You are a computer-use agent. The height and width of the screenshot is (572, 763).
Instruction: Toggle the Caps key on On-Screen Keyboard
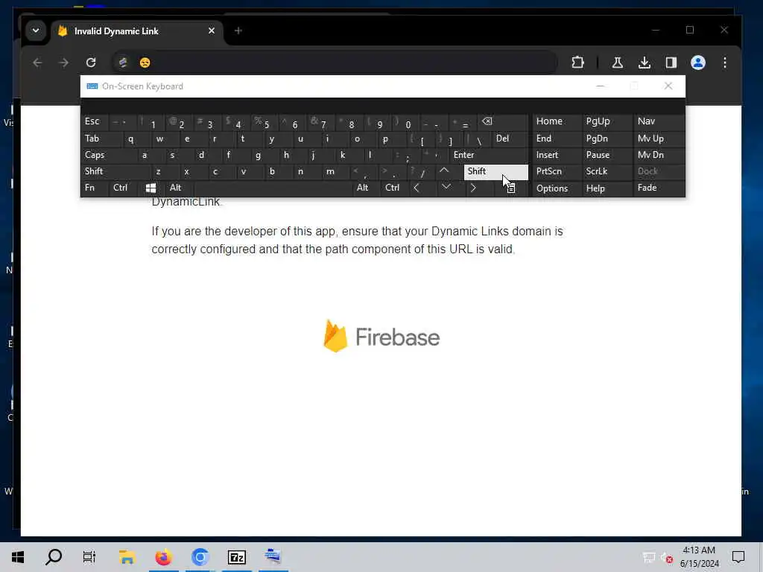109,155
